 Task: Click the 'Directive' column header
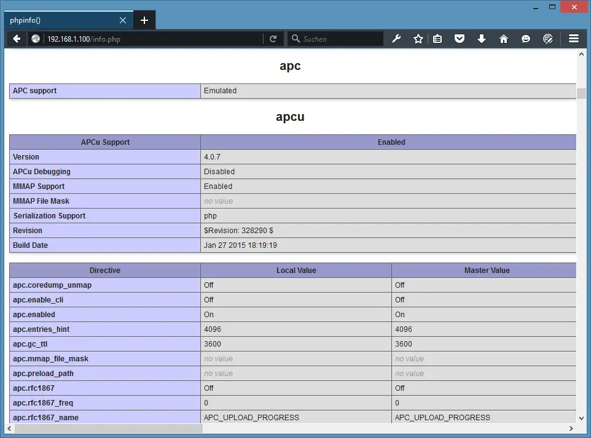coord(105,270)
